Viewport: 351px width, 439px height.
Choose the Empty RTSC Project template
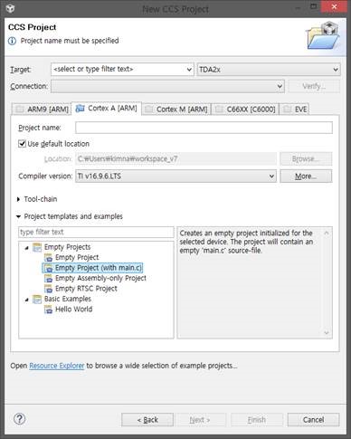pyautogui.click(x=86, y=289)
